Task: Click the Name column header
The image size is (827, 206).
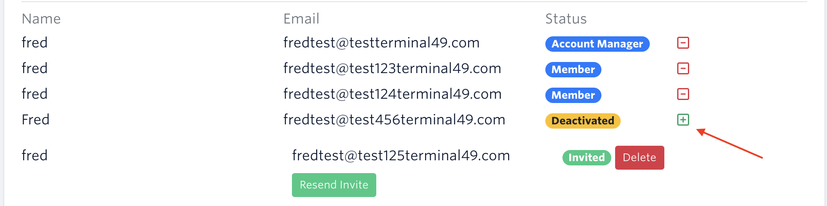Action: click(x=41, y=19)
